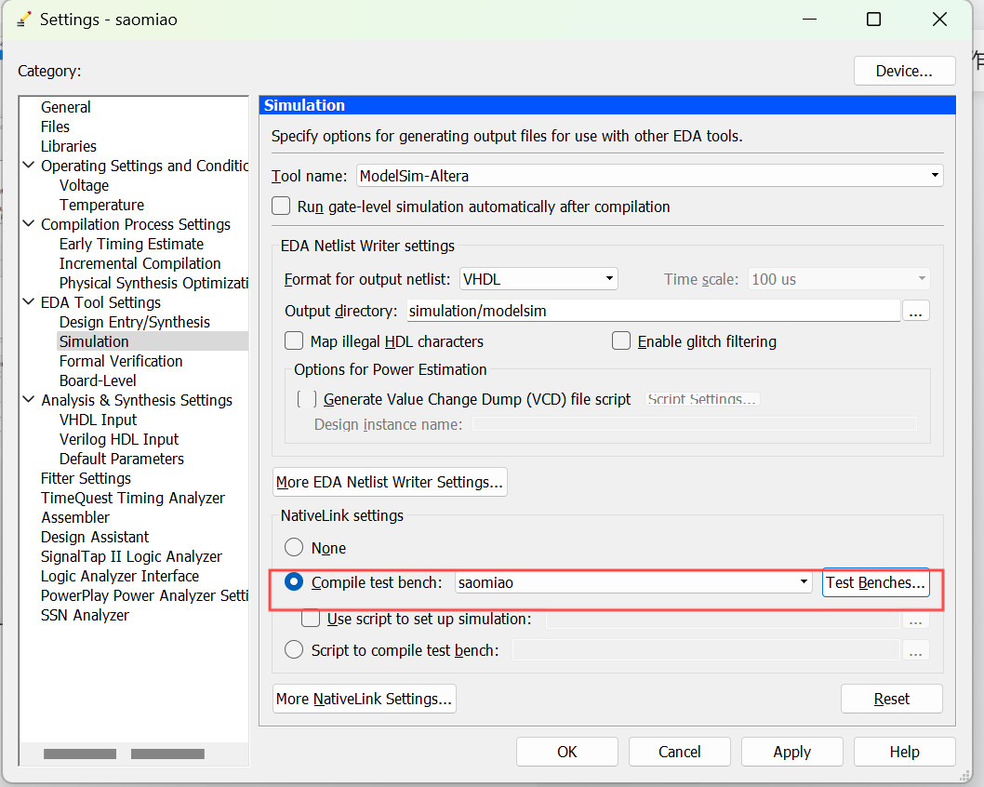Open Early Timing Estimate page
The width and height of the screenshot is (984, 787).
point(132,244)
